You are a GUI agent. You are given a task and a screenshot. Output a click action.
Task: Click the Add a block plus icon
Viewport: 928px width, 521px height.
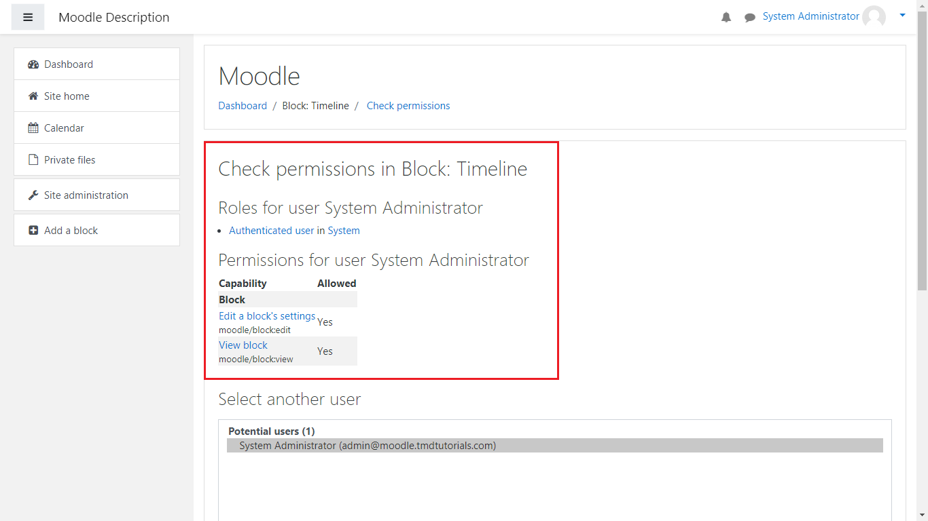[x=33, y=231]
